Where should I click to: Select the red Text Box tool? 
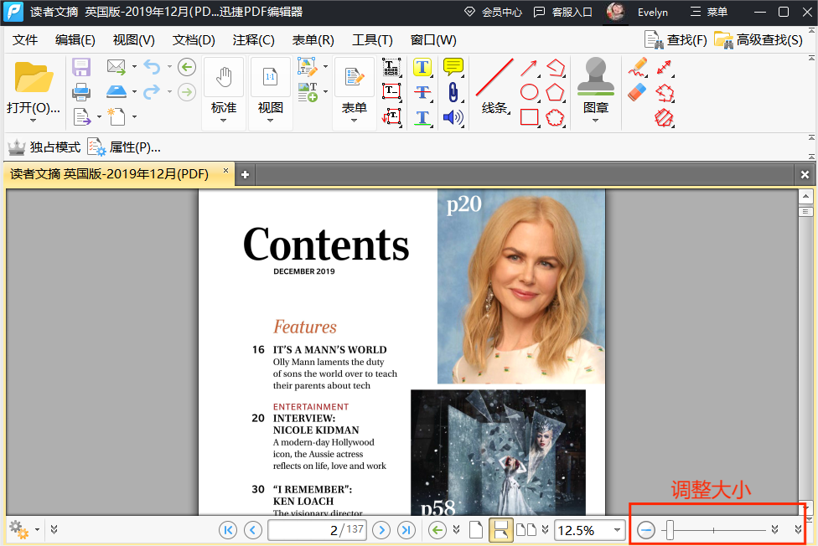coord(391,92)
